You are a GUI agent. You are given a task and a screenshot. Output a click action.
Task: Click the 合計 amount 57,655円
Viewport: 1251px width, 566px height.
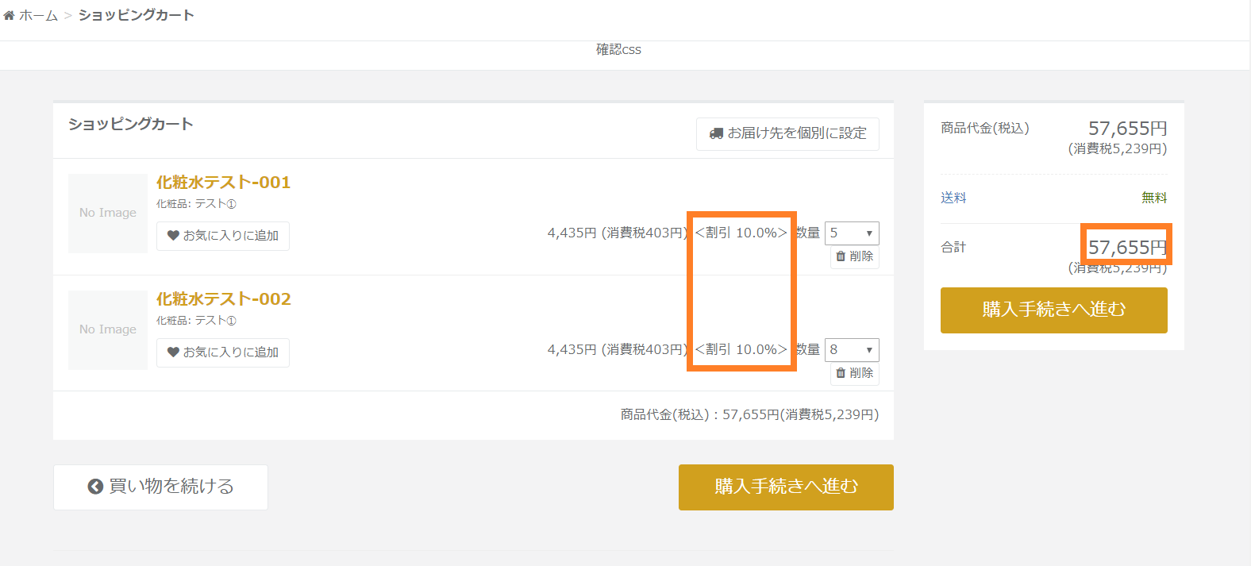(x=1126, y=248)
